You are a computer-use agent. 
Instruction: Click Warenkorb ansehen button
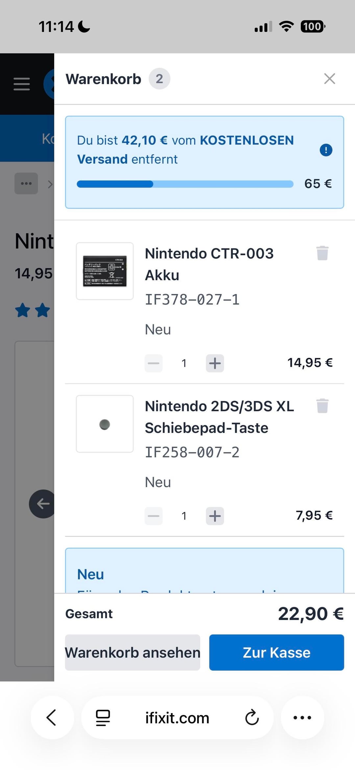point(132,653)
